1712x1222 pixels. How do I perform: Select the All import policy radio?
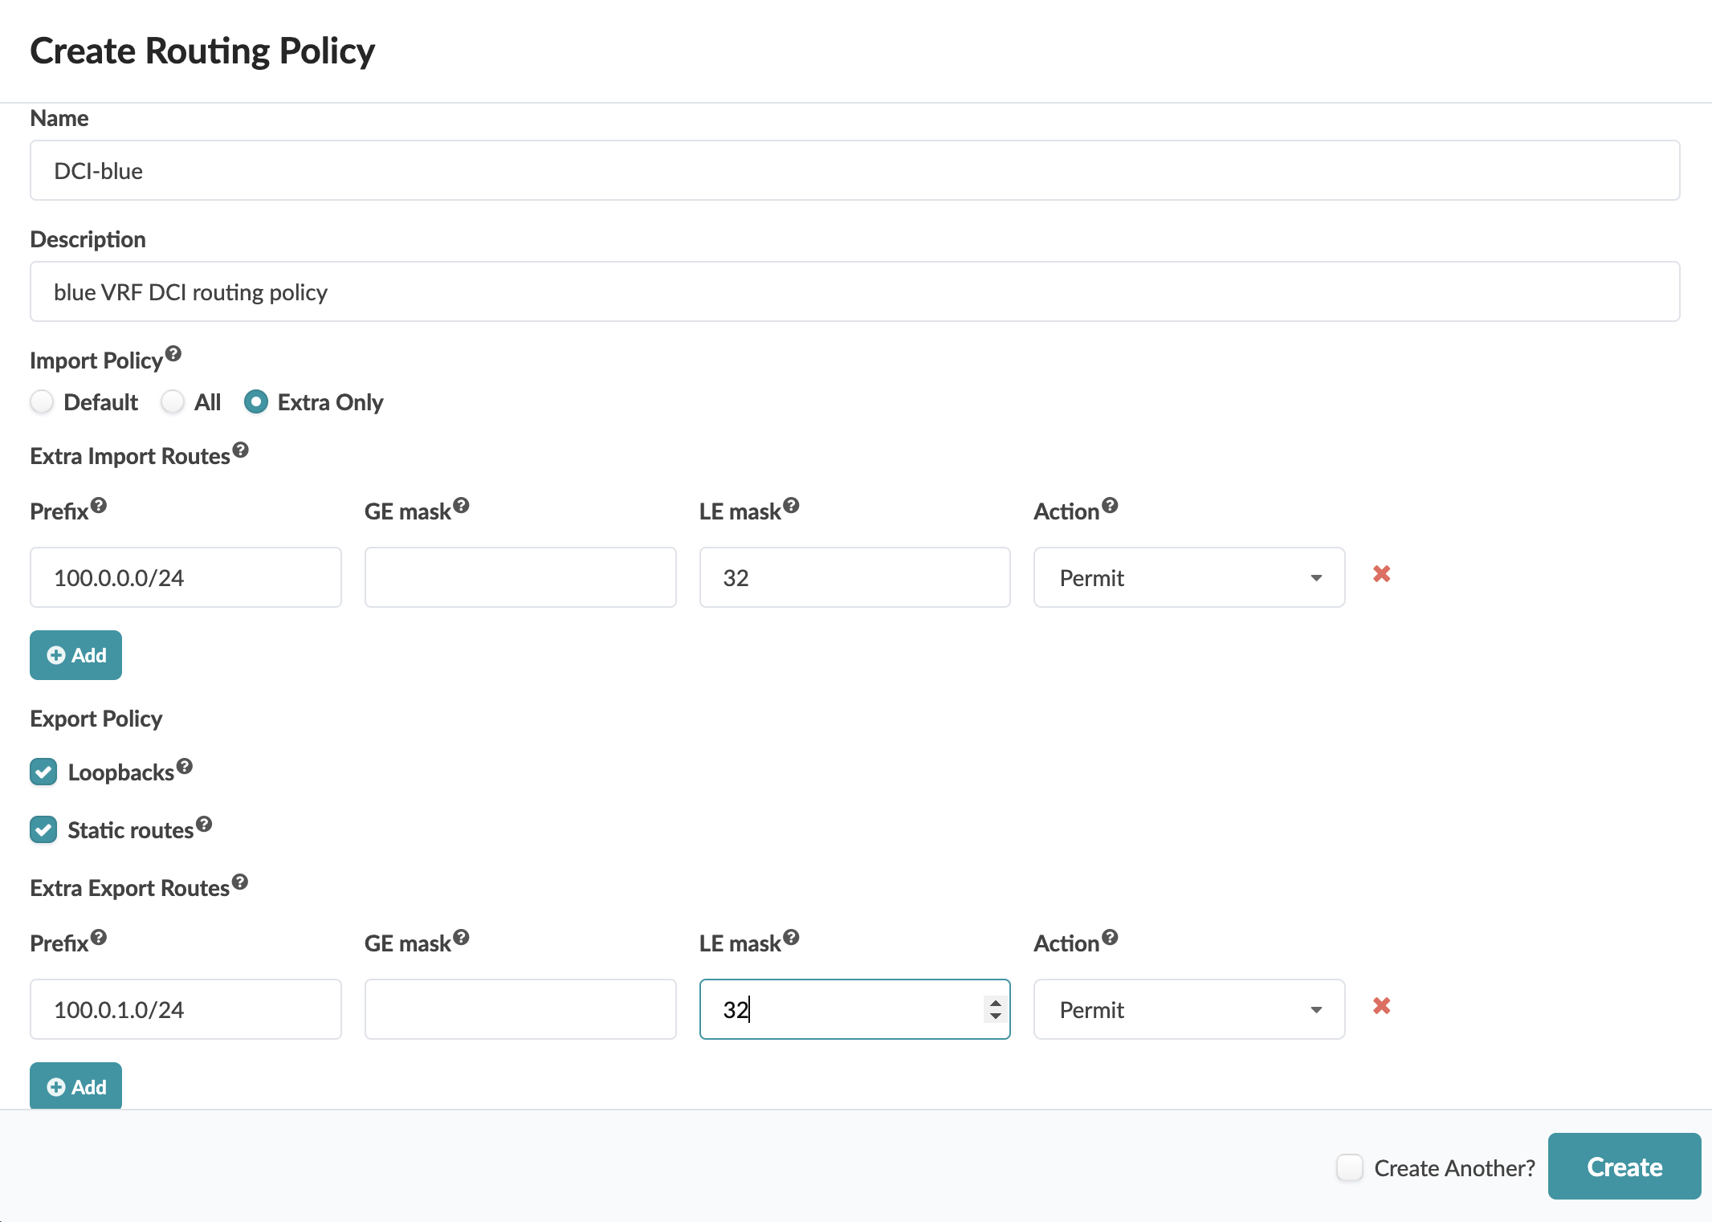(173, 401)
